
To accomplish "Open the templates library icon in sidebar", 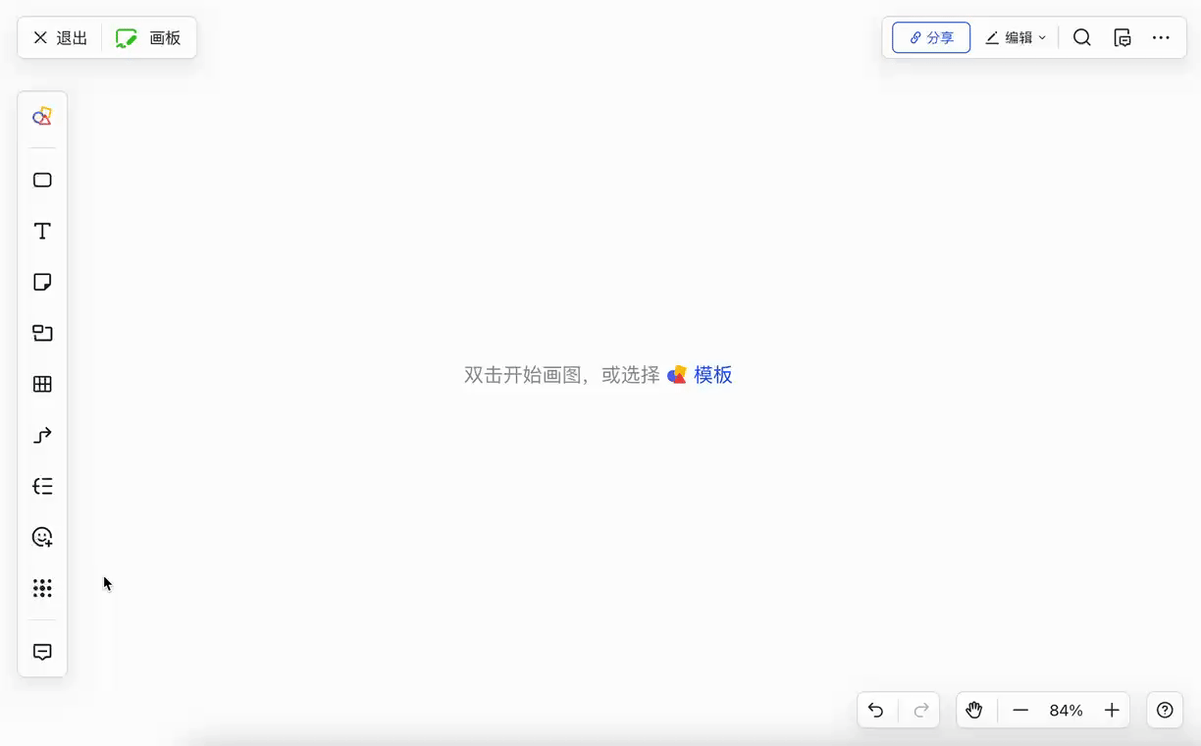I will coord(42,117).
